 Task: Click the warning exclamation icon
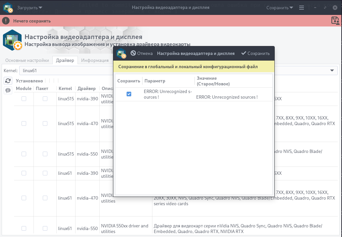point(6,21)
